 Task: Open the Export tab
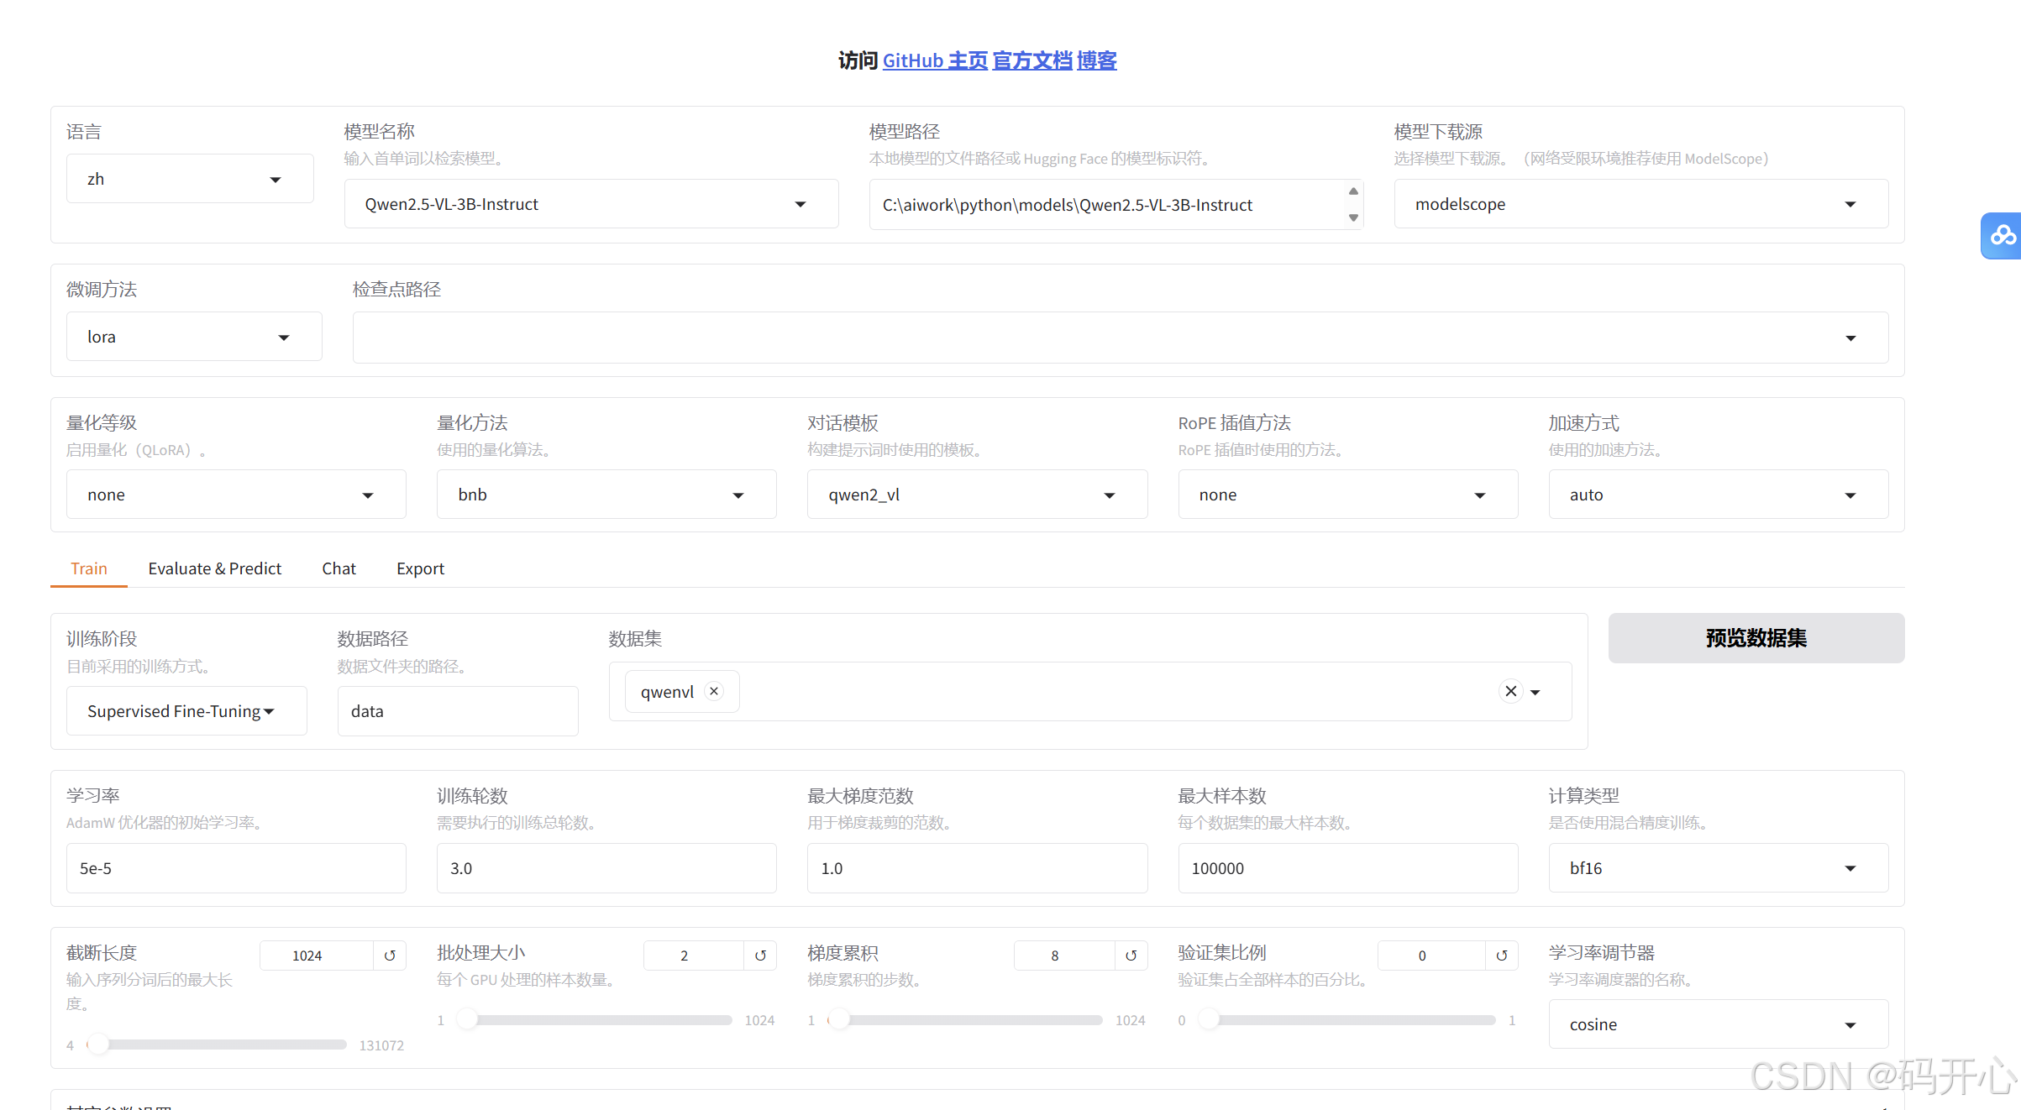420,568
